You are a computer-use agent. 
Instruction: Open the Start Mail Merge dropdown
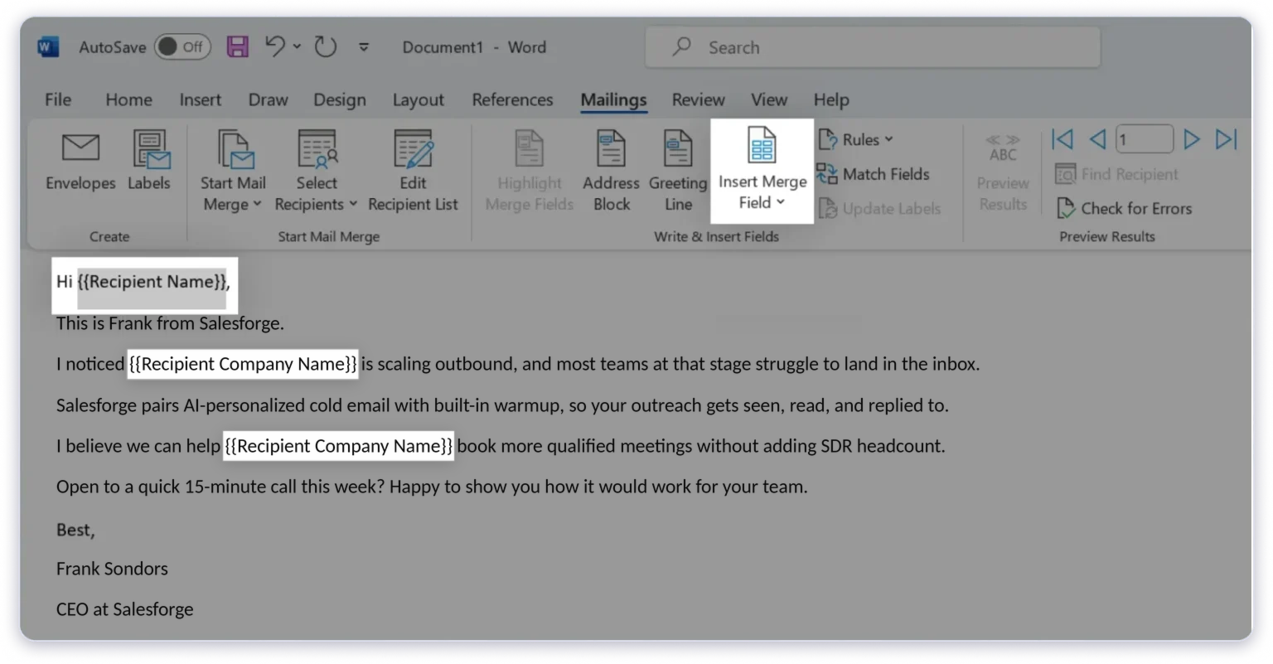click(233, 172)
